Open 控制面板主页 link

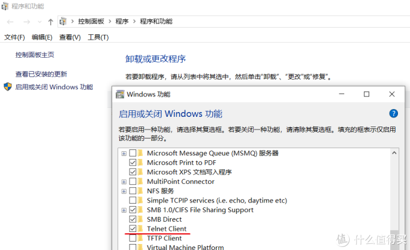(35, 55)
